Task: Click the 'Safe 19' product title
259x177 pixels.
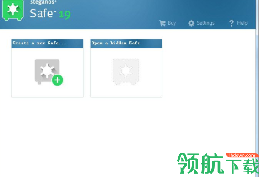Action: click(x=50, y=14)
